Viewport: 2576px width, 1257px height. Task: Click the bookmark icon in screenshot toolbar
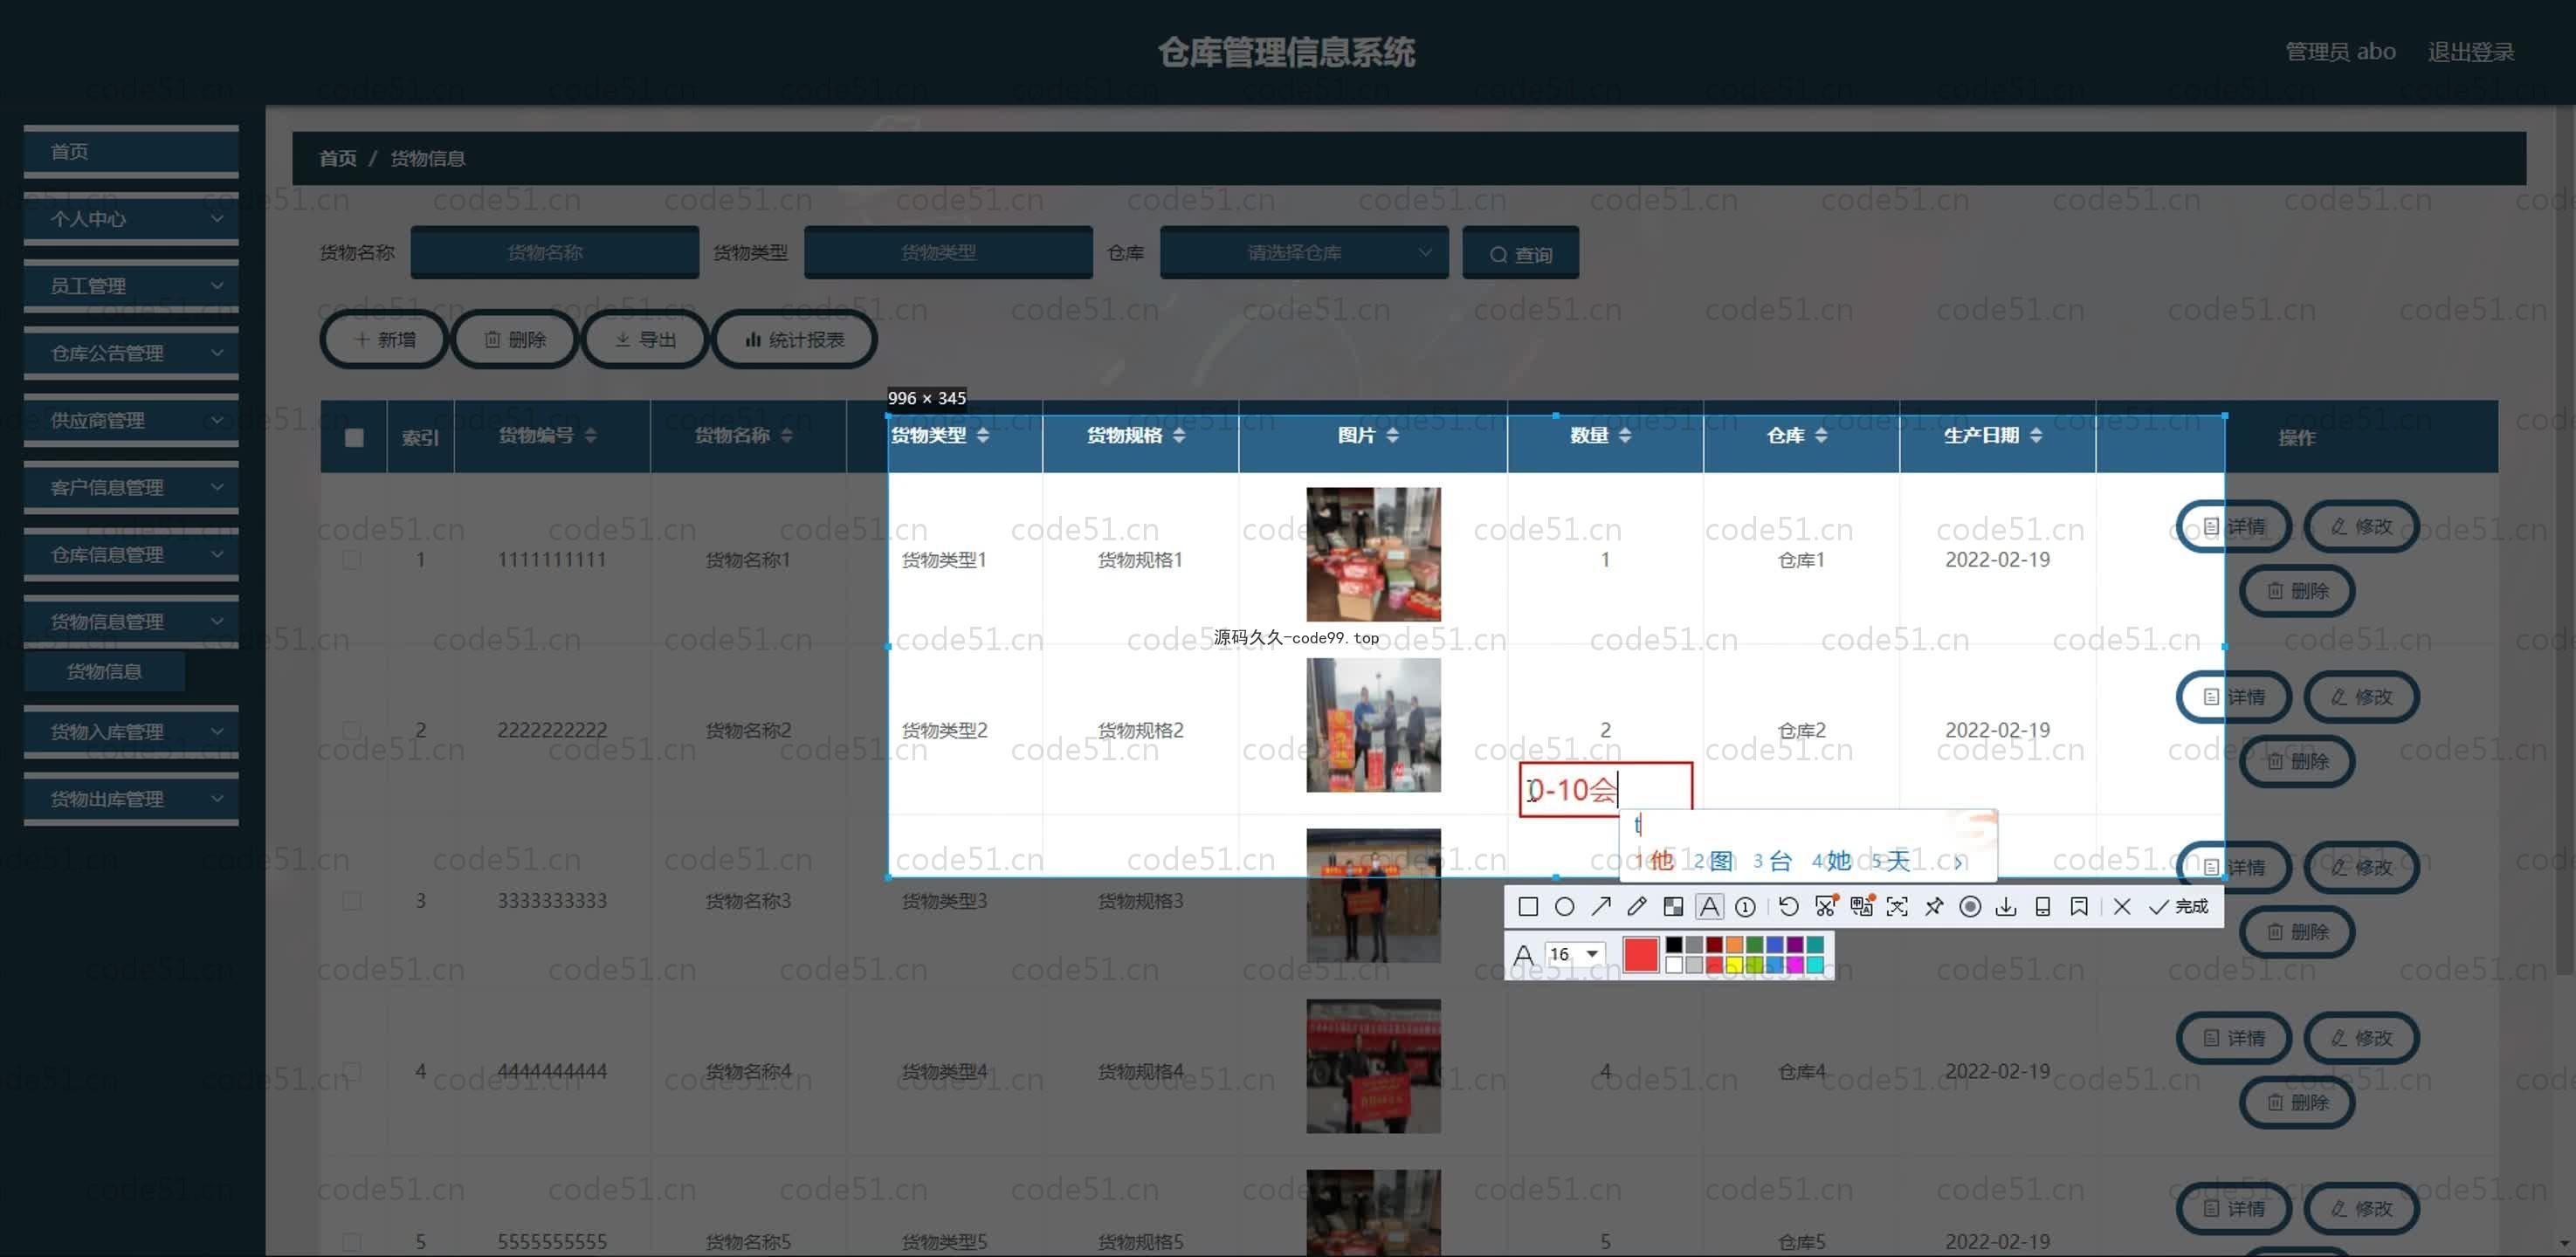(2079, 907)
